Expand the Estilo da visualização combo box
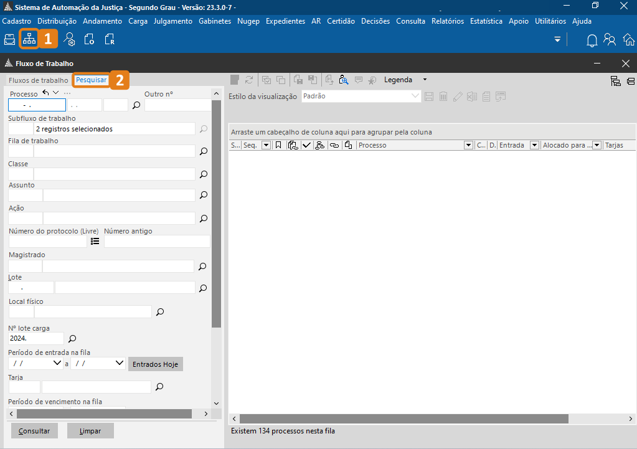The image size is (637, 449). (415, 97)
